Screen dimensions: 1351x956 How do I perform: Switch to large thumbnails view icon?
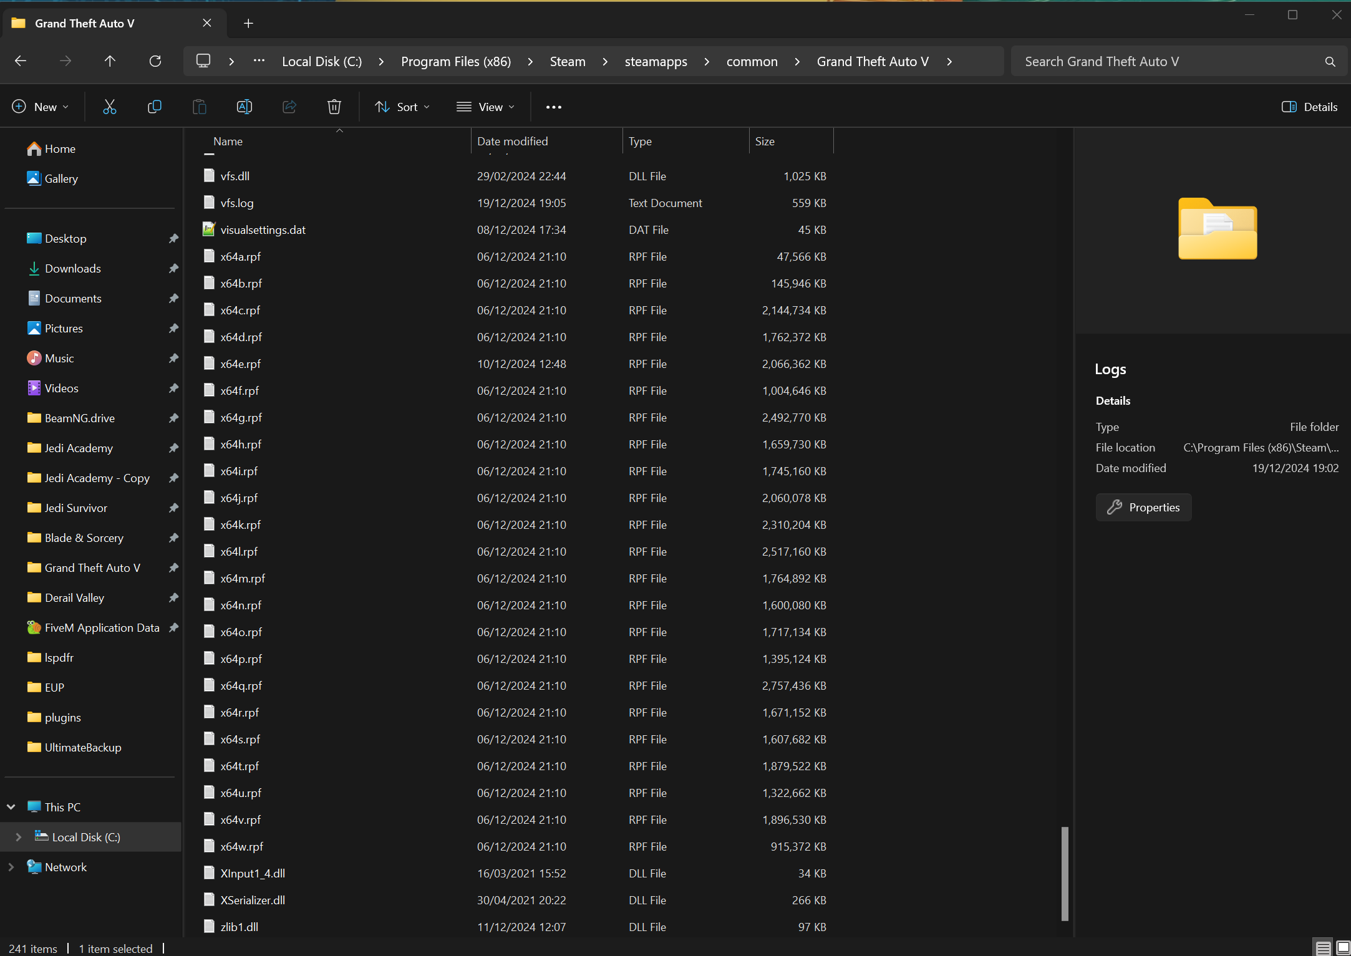(1343, 948)
